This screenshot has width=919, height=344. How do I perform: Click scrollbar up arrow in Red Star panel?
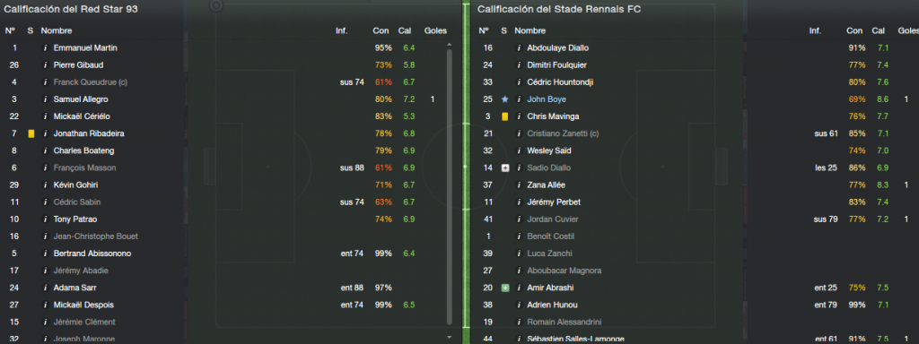(x=450, y=45)
